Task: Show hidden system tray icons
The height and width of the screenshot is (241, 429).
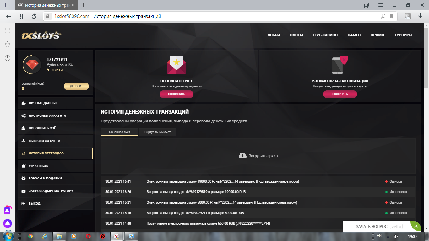Action: [388, 236]
